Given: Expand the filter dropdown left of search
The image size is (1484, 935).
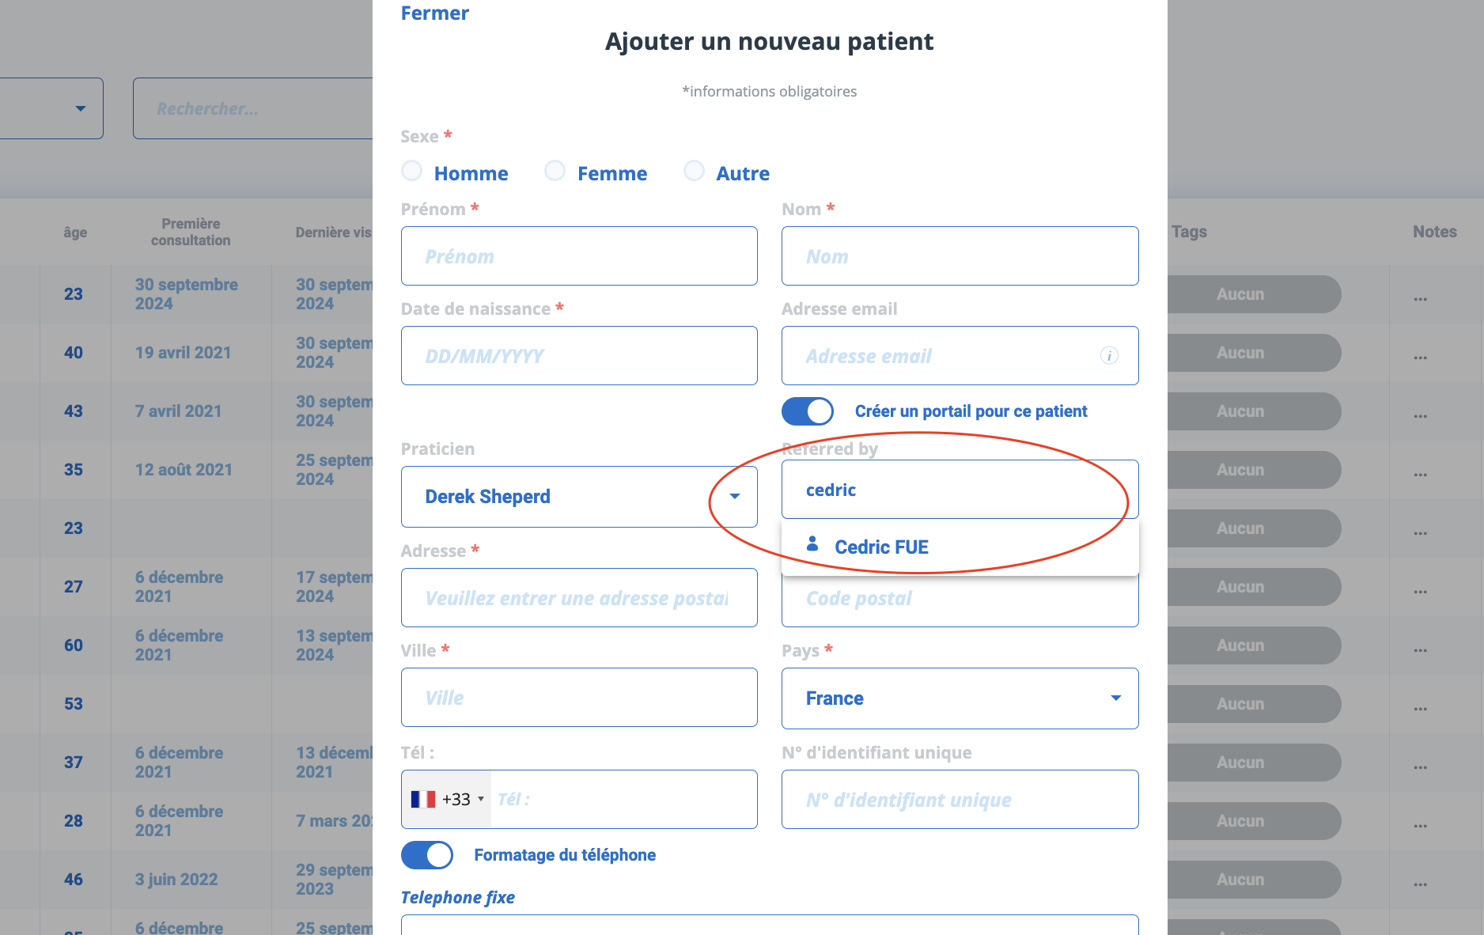Looking at the screenshot, I should tap(51, 108).
